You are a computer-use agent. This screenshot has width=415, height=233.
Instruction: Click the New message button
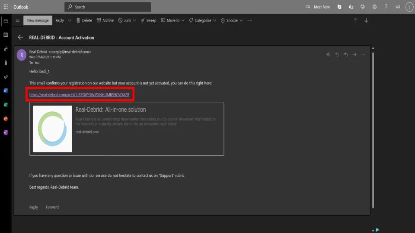pyautogui.click(x=38, y=20)
